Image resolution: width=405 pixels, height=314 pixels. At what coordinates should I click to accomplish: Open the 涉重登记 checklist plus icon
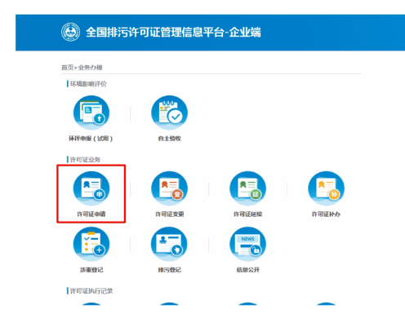click(91, 244)
